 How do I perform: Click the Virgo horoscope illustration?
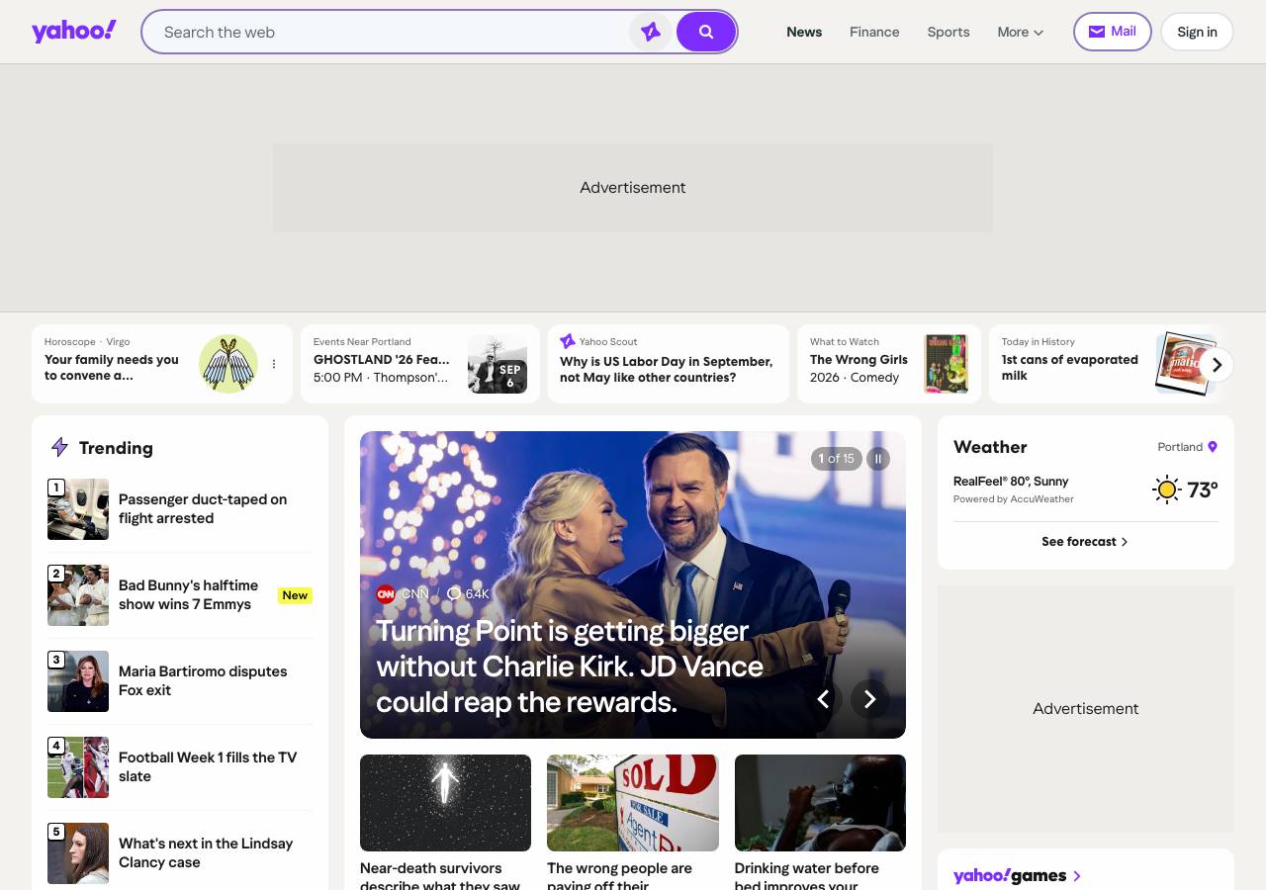point(228,364)
